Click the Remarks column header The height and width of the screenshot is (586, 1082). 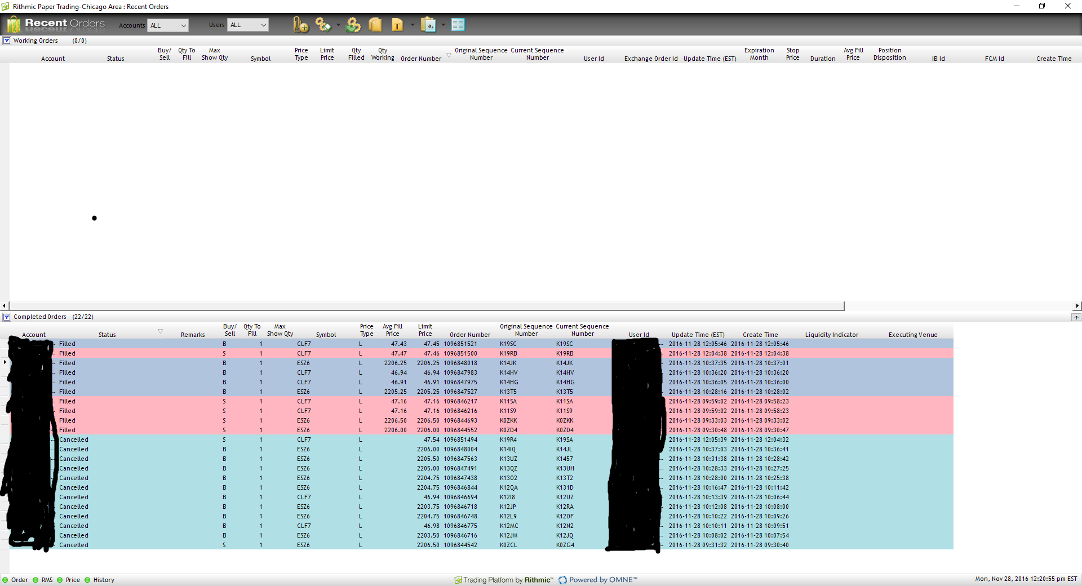tap(193, 335)
